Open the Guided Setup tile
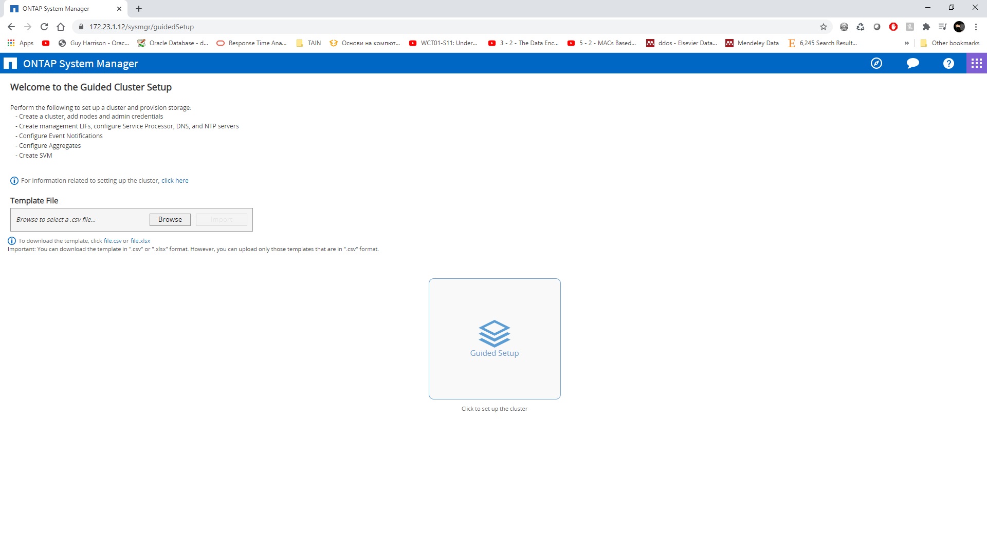Screen dimensions: 987x534 pos(495,339)
